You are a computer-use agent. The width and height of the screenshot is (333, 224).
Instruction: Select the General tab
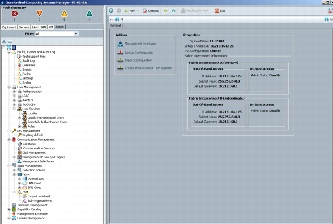click(116, 25)
